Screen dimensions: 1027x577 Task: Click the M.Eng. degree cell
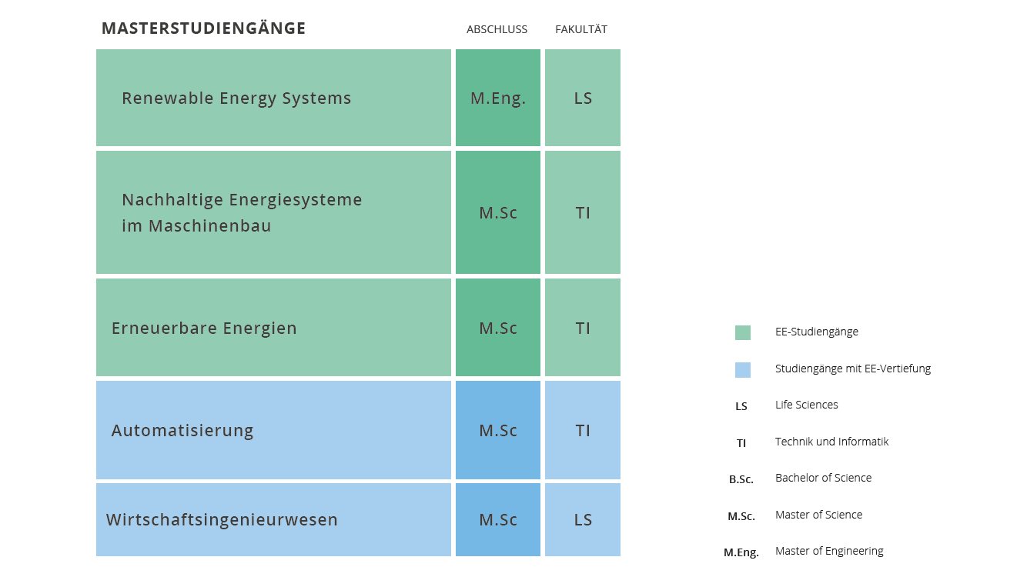498,98
